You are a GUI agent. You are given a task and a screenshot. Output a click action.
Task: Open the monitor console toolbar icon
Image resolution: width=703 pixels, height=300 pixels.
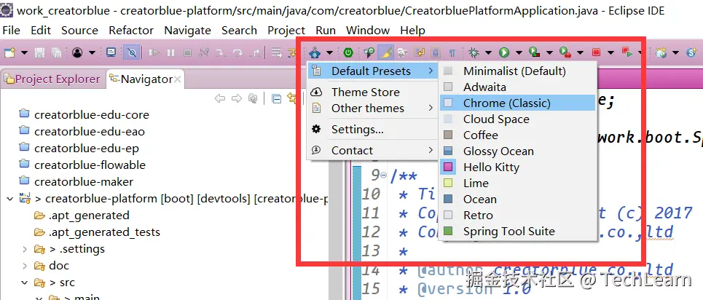click(x=111, y=53)
